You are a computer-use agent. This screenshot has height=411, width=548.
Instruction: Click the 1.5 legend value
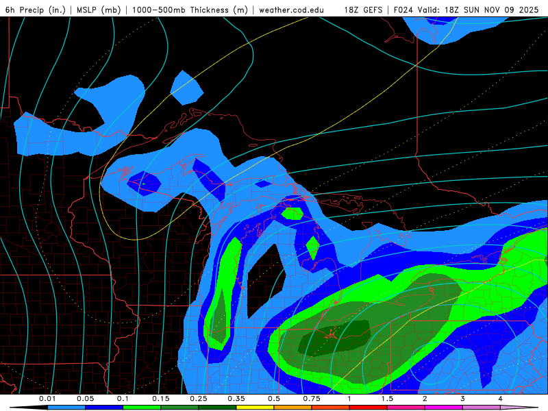387,399
